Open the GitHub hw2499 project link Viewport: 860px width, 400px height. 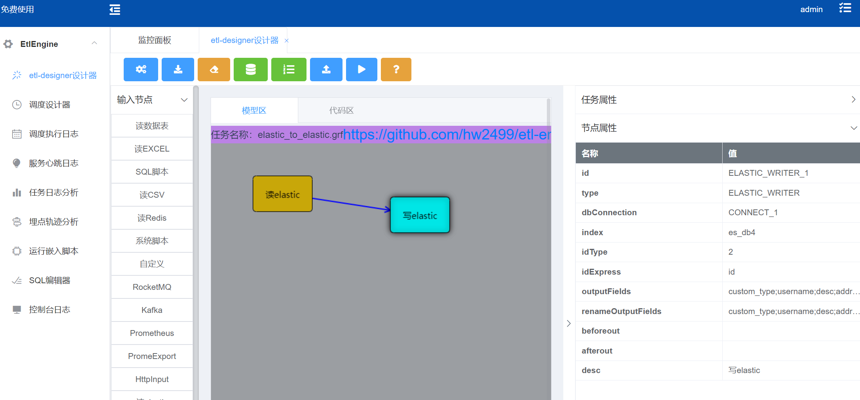[x=447, y=134]
